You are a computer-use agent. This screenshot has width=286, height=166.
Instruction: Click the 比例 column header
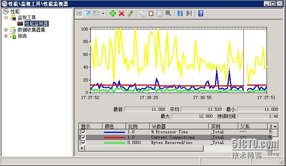138,126
